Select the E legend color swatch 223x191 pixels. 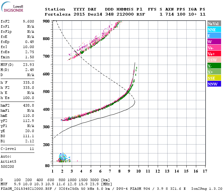coord(214,36)
